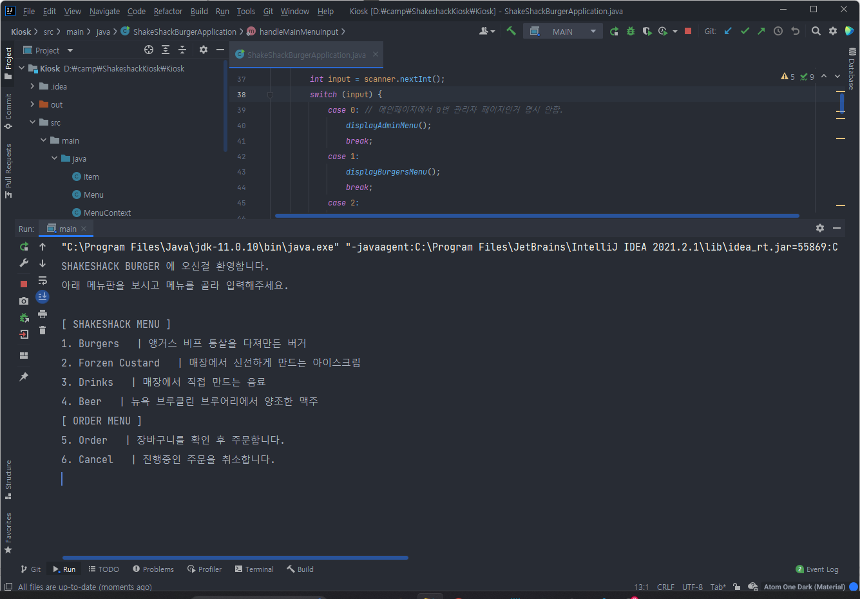Click Select Opened File target icon
This screenshot has width=860, height=599.
[149, 50]
